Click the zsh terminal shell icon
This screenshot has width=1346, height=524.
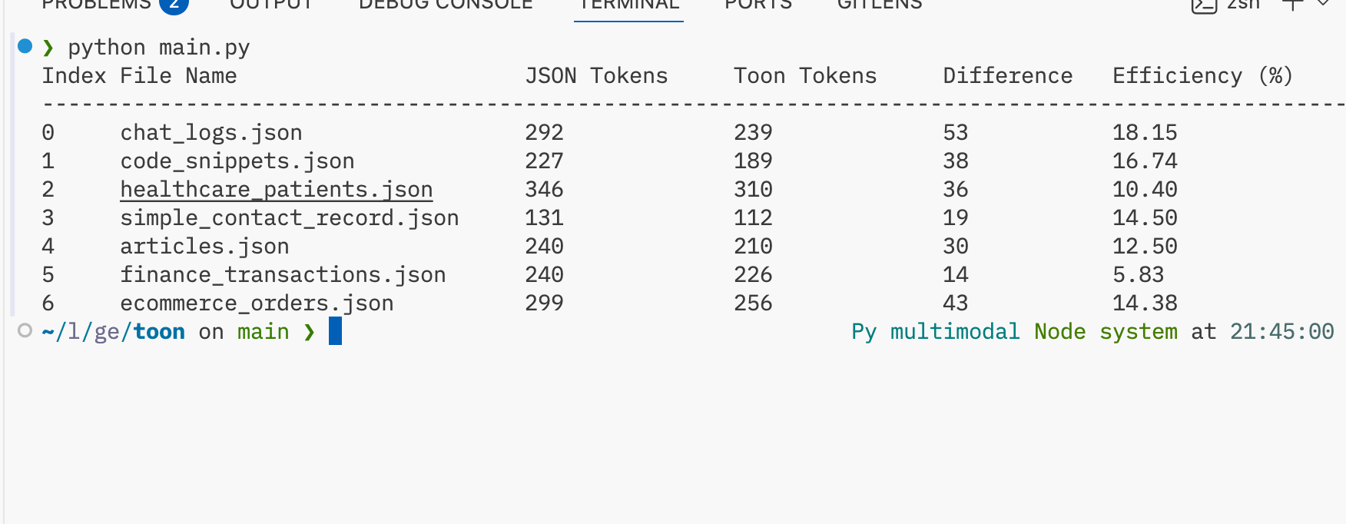[1204, 5]
